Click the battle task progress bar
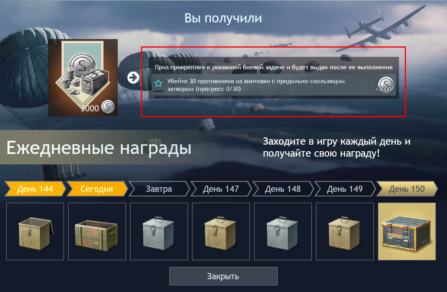447x292 pixels. coord(158,91)
